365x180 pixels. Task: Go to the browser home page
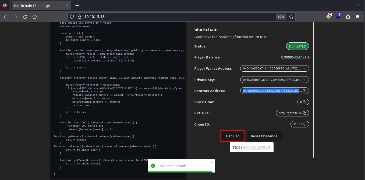(34, 17)
